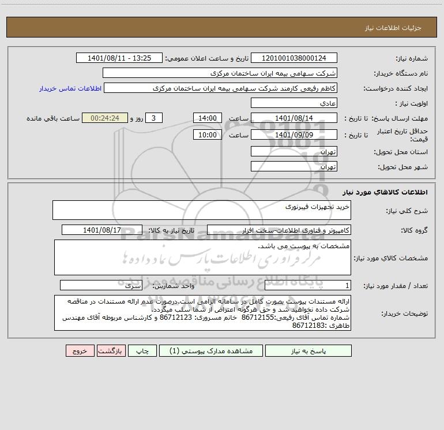The width and height of the screenshot is (444, 430).
Task: Open اطلاعات تماس خریدار link
Action: point(70,88)
